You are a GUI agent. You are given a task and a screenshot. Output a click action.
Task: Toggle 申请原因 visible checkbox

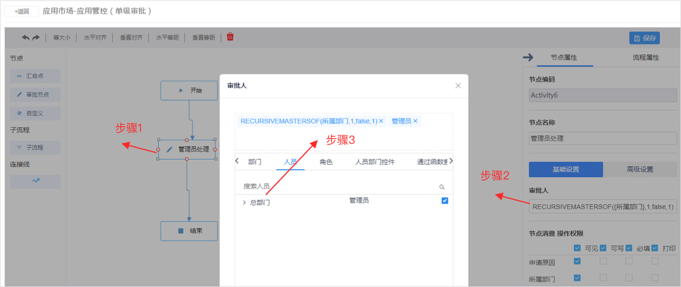coord(577,261)
